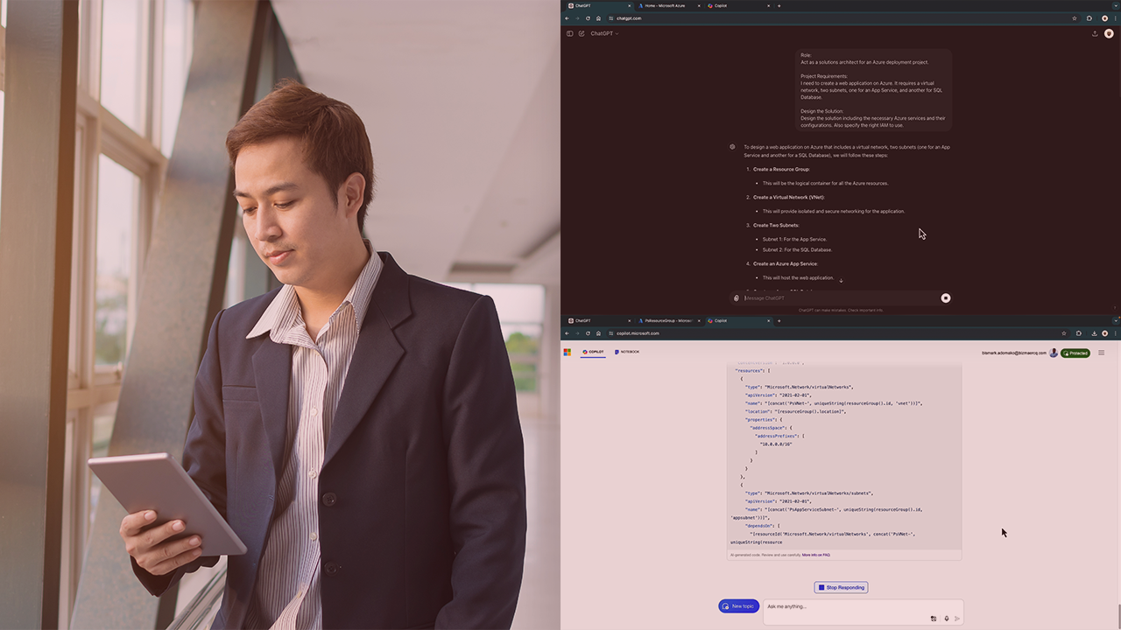Open a new chat in ChatGPT
Viewport: 1121px width, 630px height.
click(582, 33)
